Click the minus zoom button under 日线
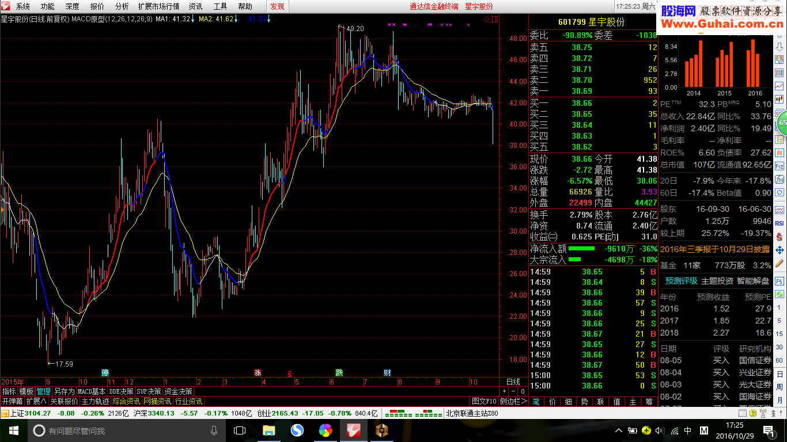This screenshot has width=787, height=442. tap(513, 391)
